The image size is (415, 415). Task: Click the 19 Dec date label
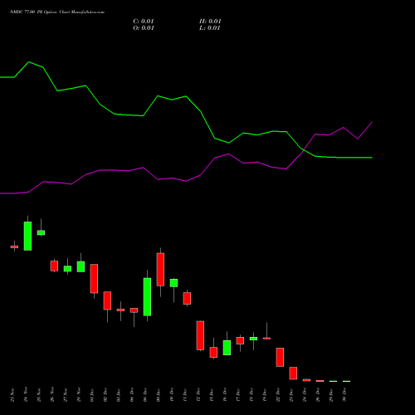tap(265, 395)
